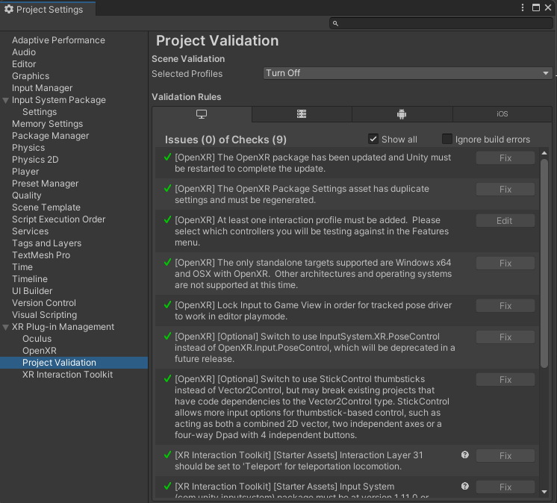This screenshot has height=503, width=557.
Task: Click Fix for StickControl thumbsticks rule
Action: (x=505, y=380)
